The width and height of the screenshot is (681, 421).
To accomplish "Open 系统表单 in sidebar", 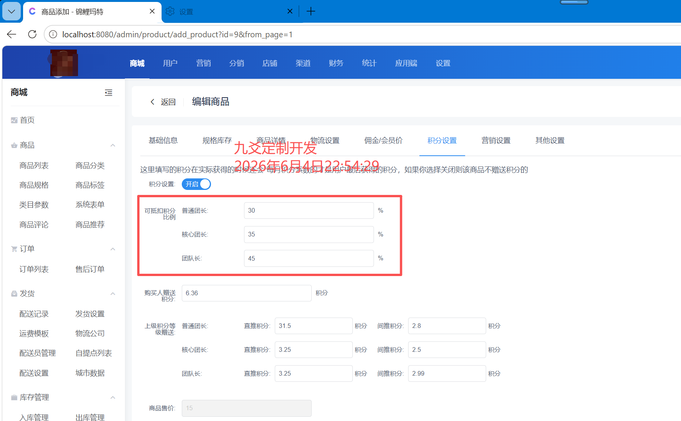I will [90, 205].
